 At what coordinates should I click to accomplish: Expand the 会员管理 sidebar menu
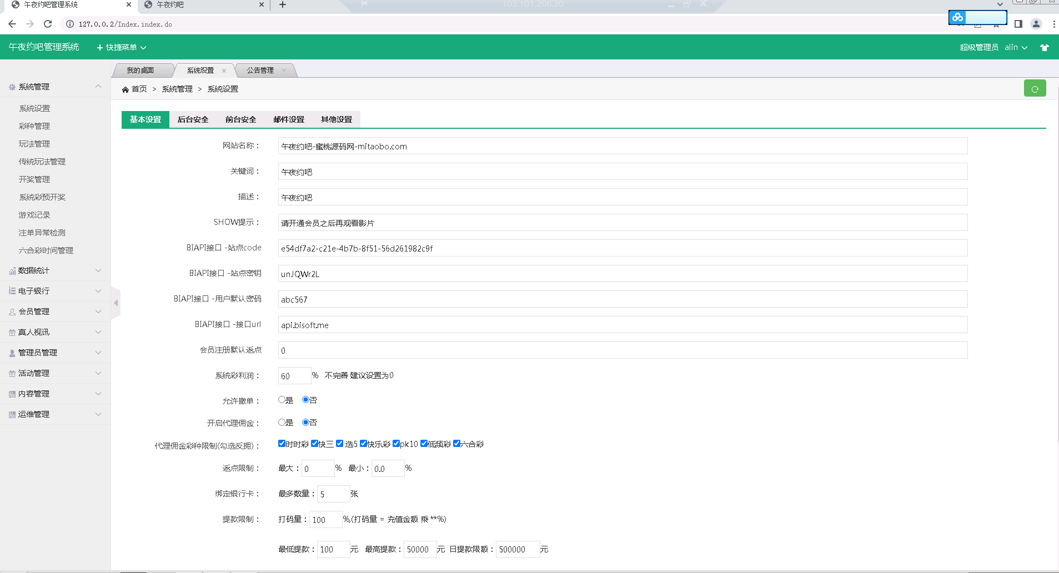click(55, 311)
